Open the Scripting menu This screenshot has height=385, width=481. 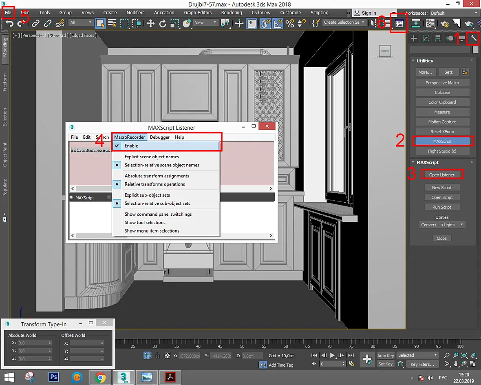pos(319,13)
